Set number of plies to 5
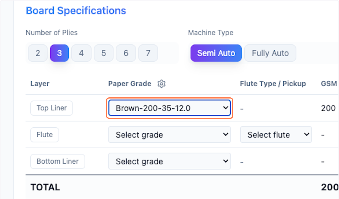The width and height of the screenshot is (339, 199). click(x=104, y=53)
